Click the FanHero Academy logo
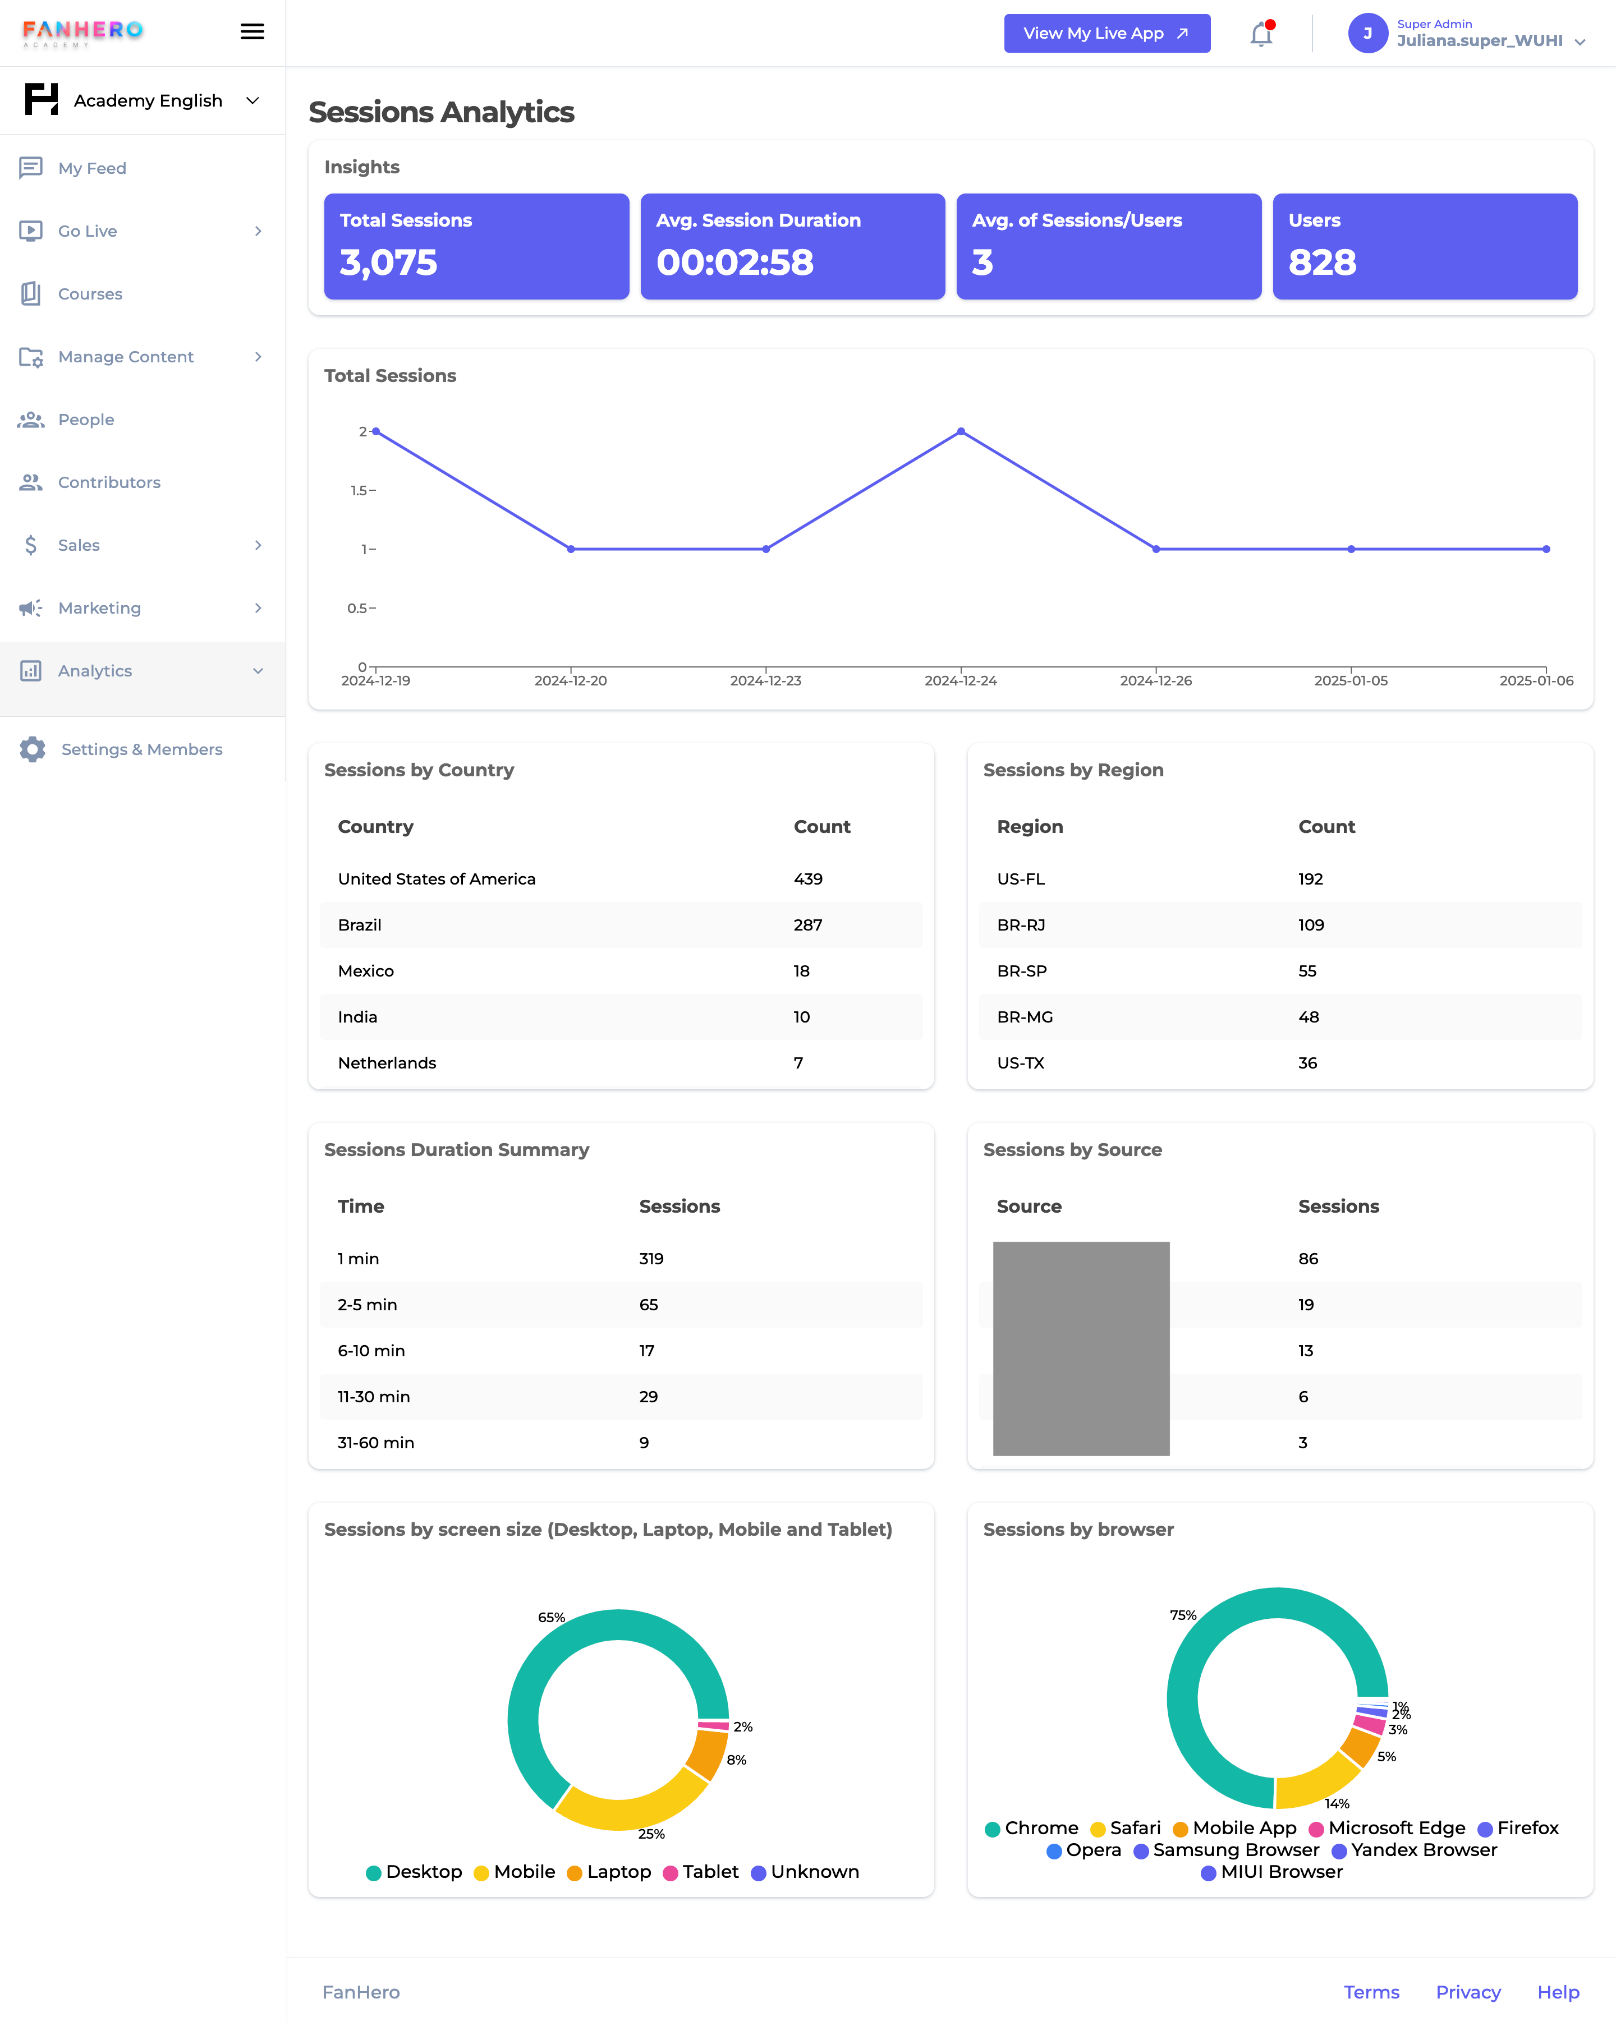Image resolution: width=1616 pixels, height=2026 pixels. pos(82,33)
